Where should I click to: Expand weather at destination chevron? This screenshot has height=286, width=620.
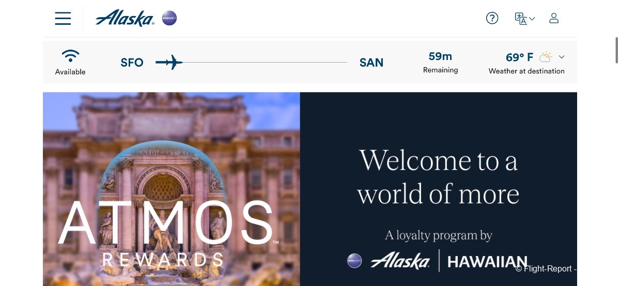562,57
